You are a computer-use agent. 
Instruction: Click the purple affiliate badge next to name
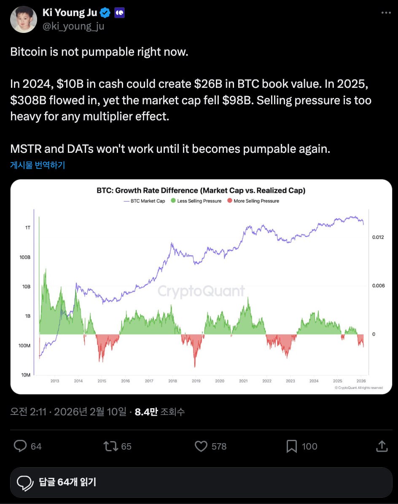[x=120, y=13]
